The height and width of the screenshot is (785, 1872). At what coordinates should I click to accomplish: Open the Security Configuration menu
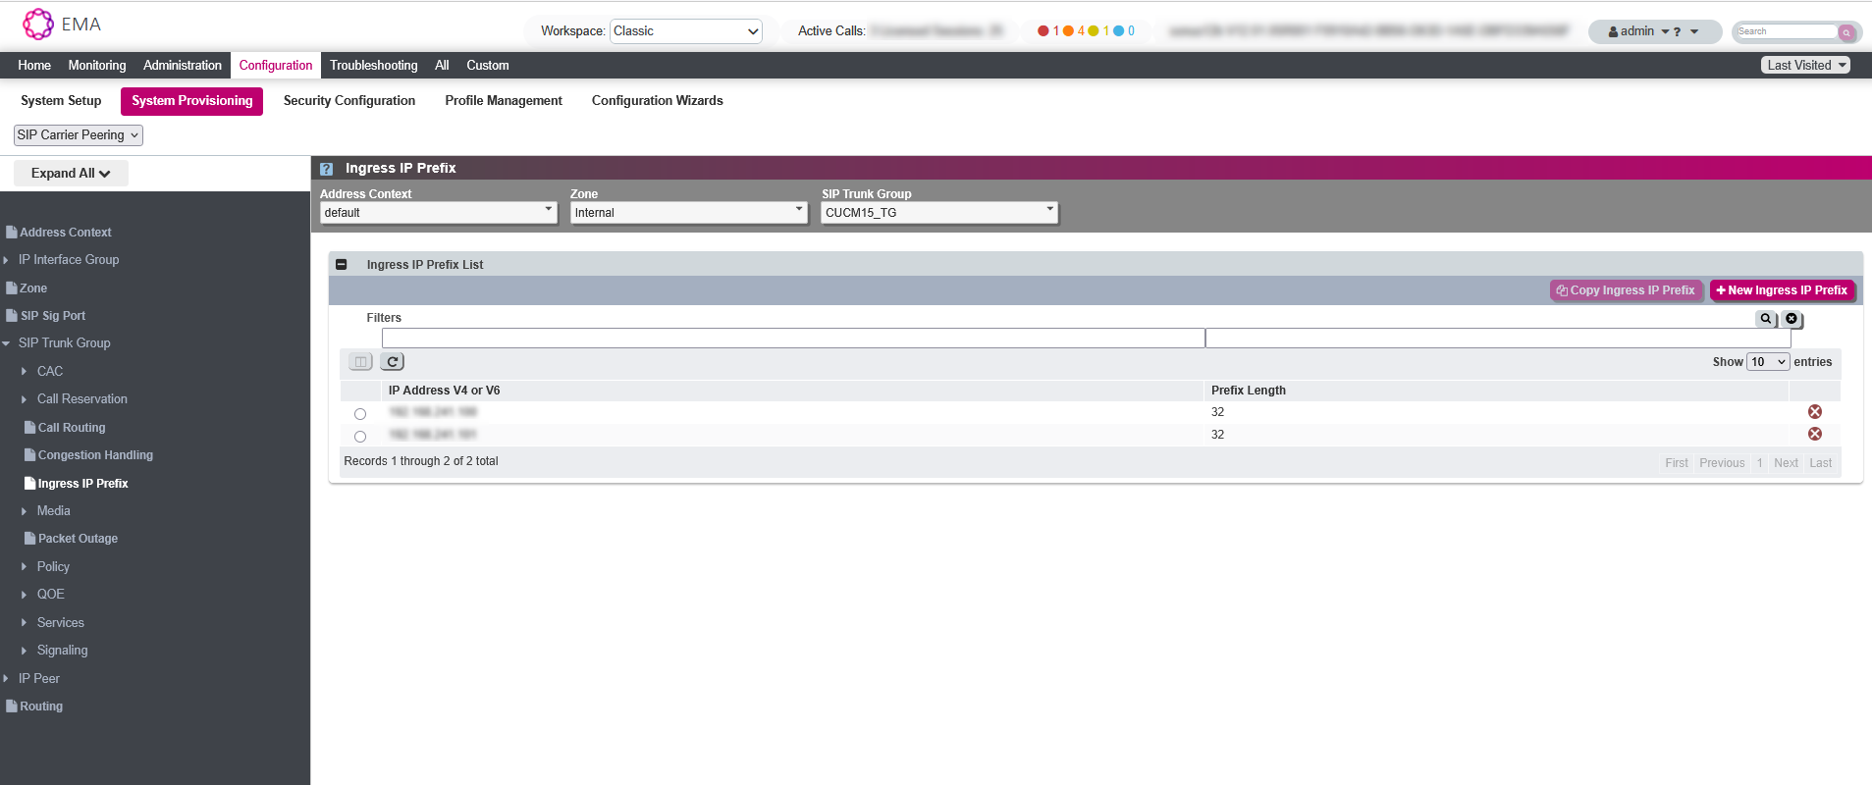tap(348, 101)
